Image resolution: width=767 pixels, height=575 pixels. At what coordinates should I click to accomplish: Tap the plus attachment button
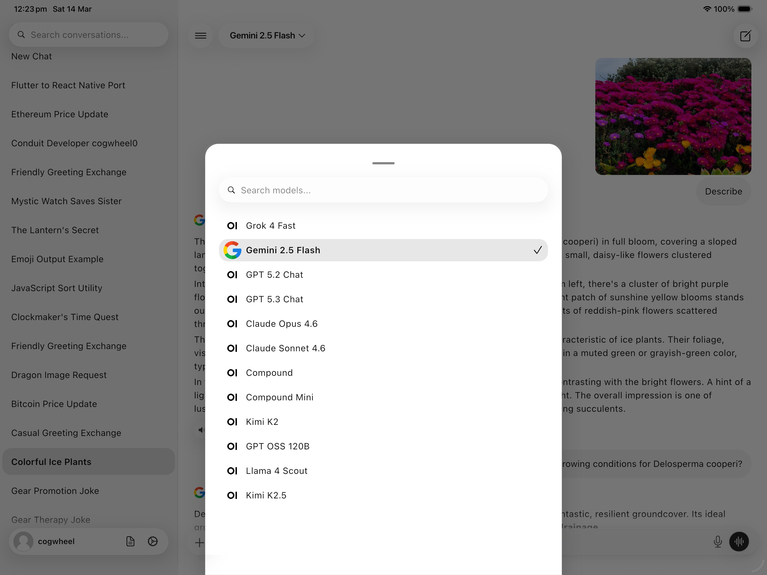199,542
